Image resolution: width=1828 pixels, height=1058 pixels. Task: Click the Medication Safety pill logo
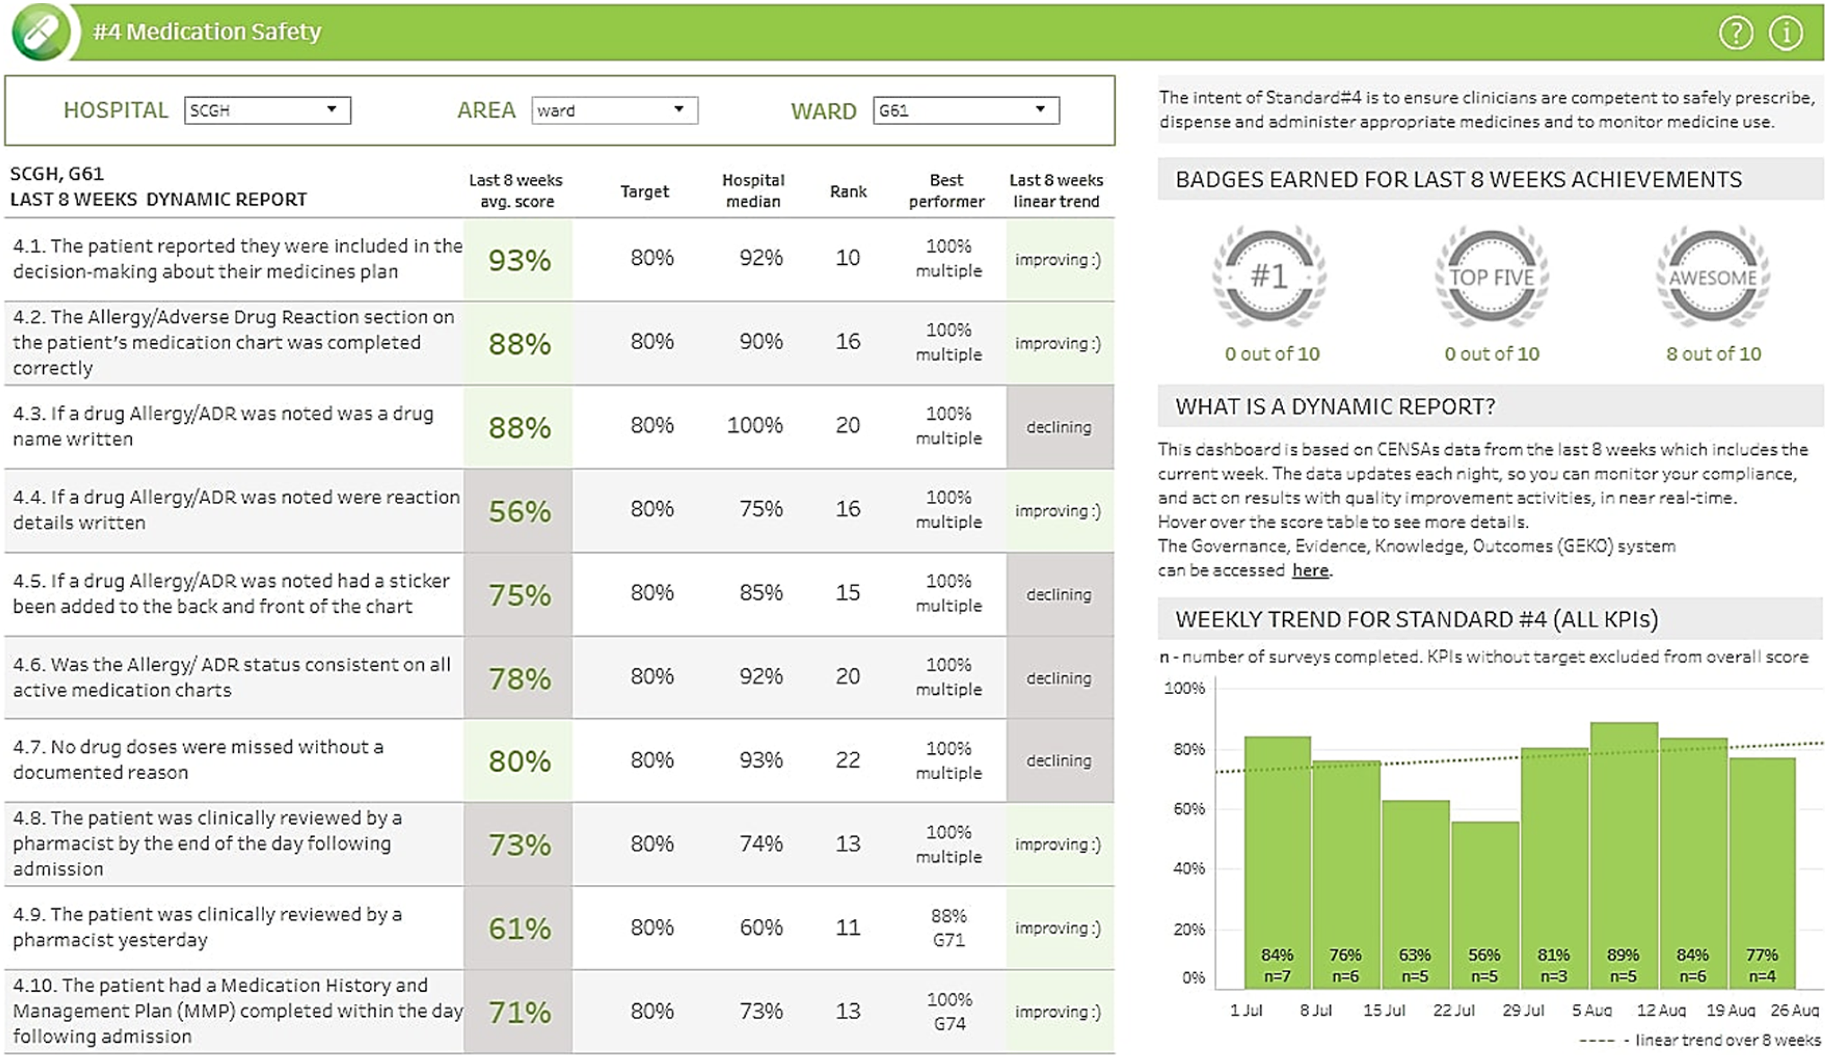(x=41, y=31)
